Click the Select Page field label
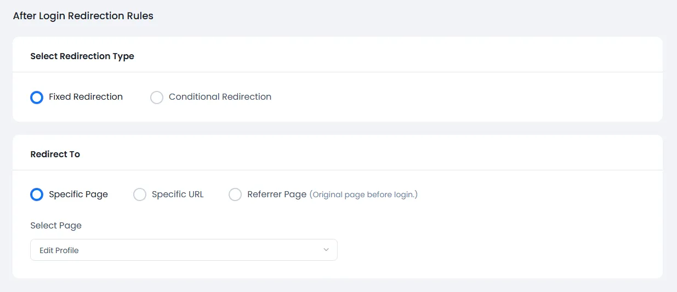This screenshot has width=677, height=292. (x=56, y=226)
